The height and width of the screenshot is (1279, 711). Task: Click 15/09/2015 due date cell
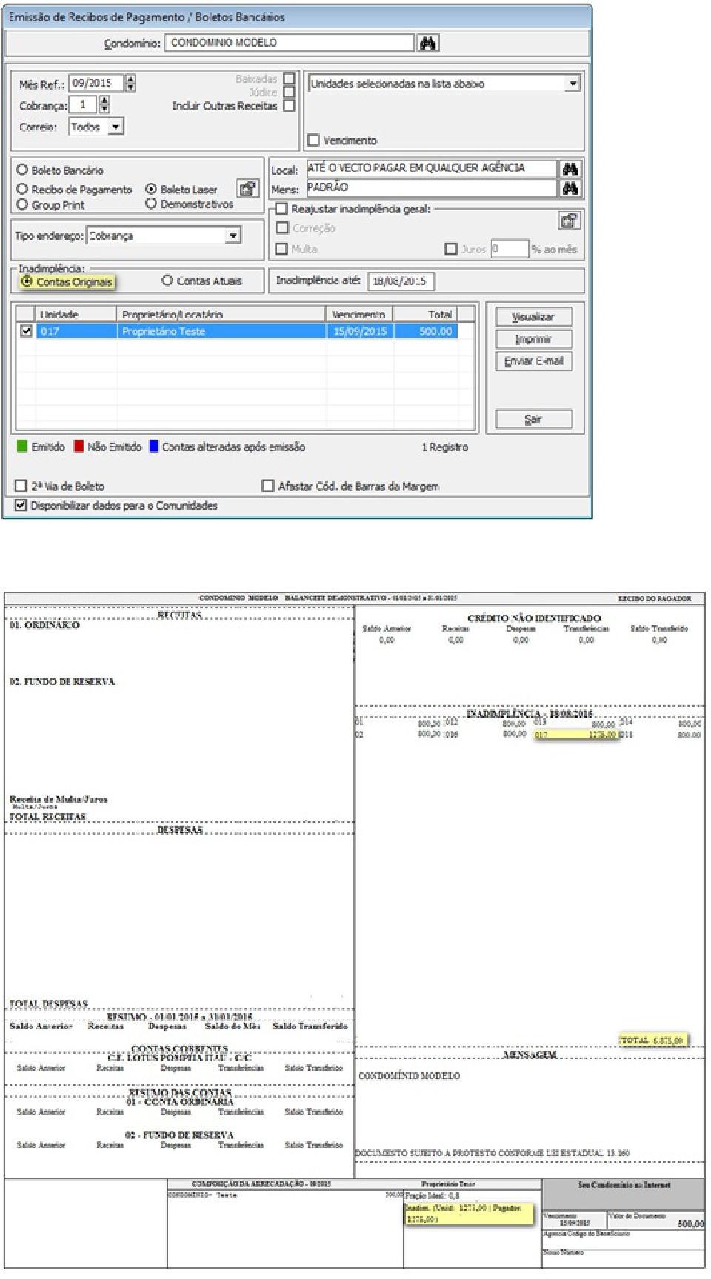(360, 331)
